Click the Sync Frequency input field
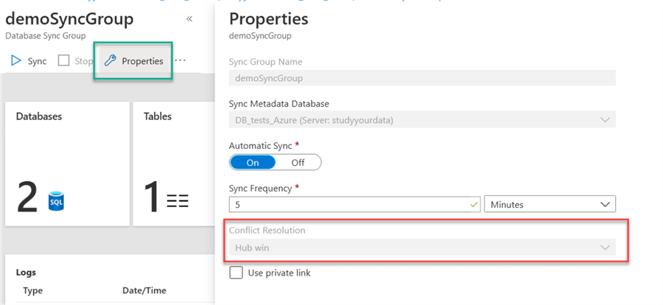 (355, 204)
